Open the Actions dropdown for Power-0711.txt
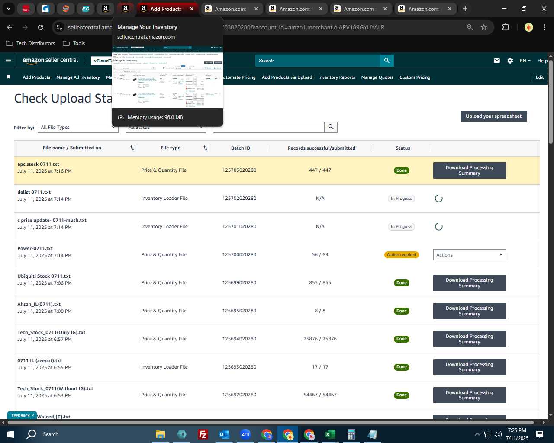 (469, 255)
